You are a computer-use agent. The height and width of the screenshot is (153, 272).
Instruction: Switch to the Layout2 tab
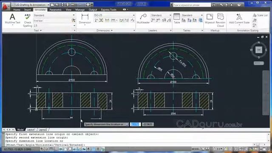tap(43, 130)
